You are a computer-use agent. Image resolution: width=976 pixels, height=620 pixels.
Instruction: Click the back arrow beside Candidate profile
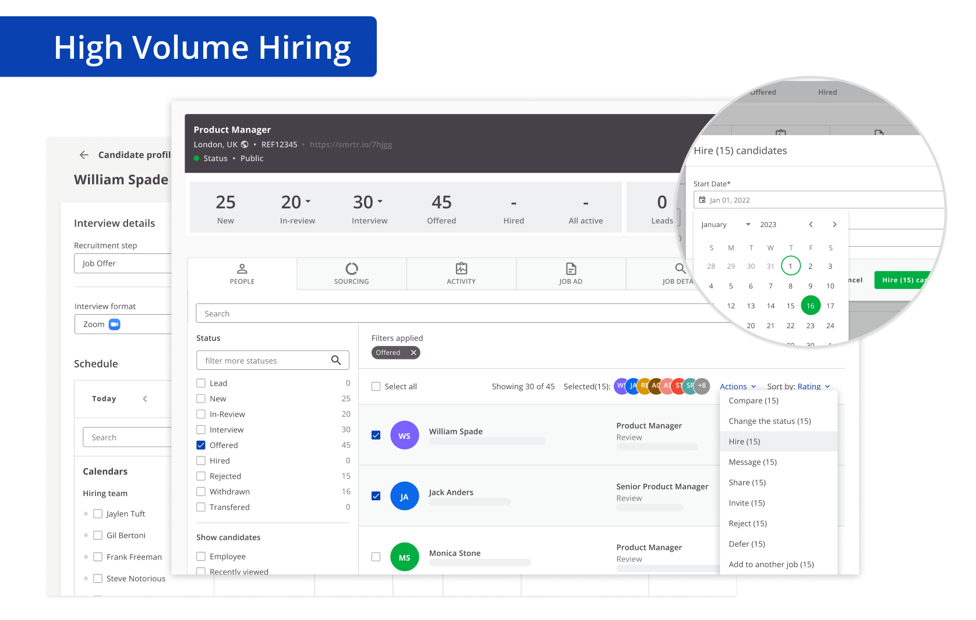[84, 155]
